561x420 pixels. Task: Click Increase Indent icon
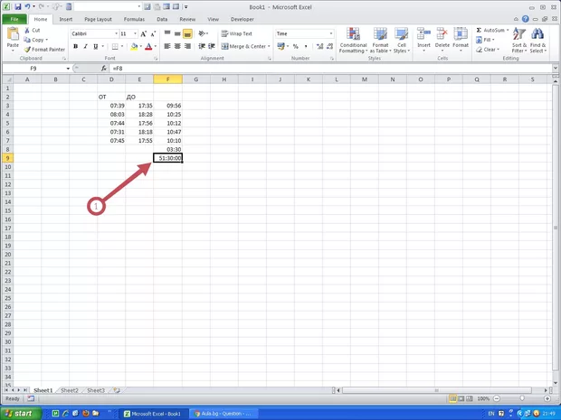click(x=212, y=46)
